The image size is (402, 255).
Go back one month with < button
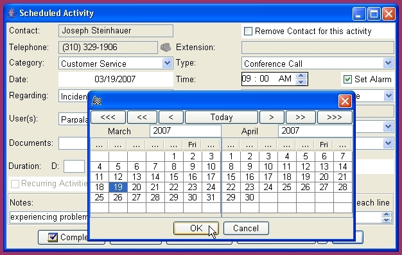pyautogui.click(x=171, y=118)
